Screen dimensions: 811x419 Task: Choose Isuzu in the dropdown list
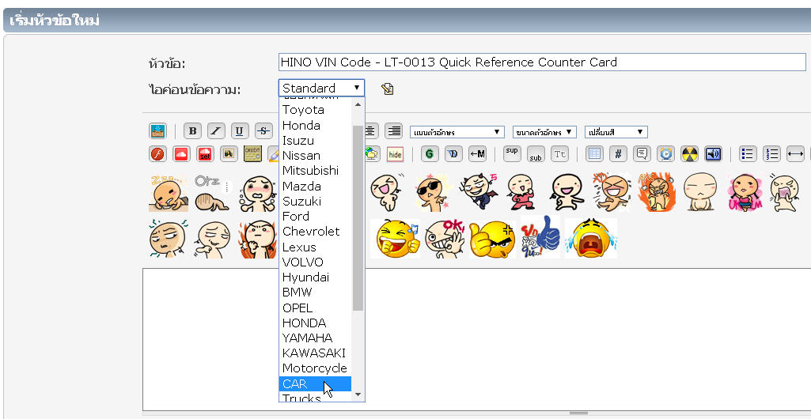pos(316,141)
